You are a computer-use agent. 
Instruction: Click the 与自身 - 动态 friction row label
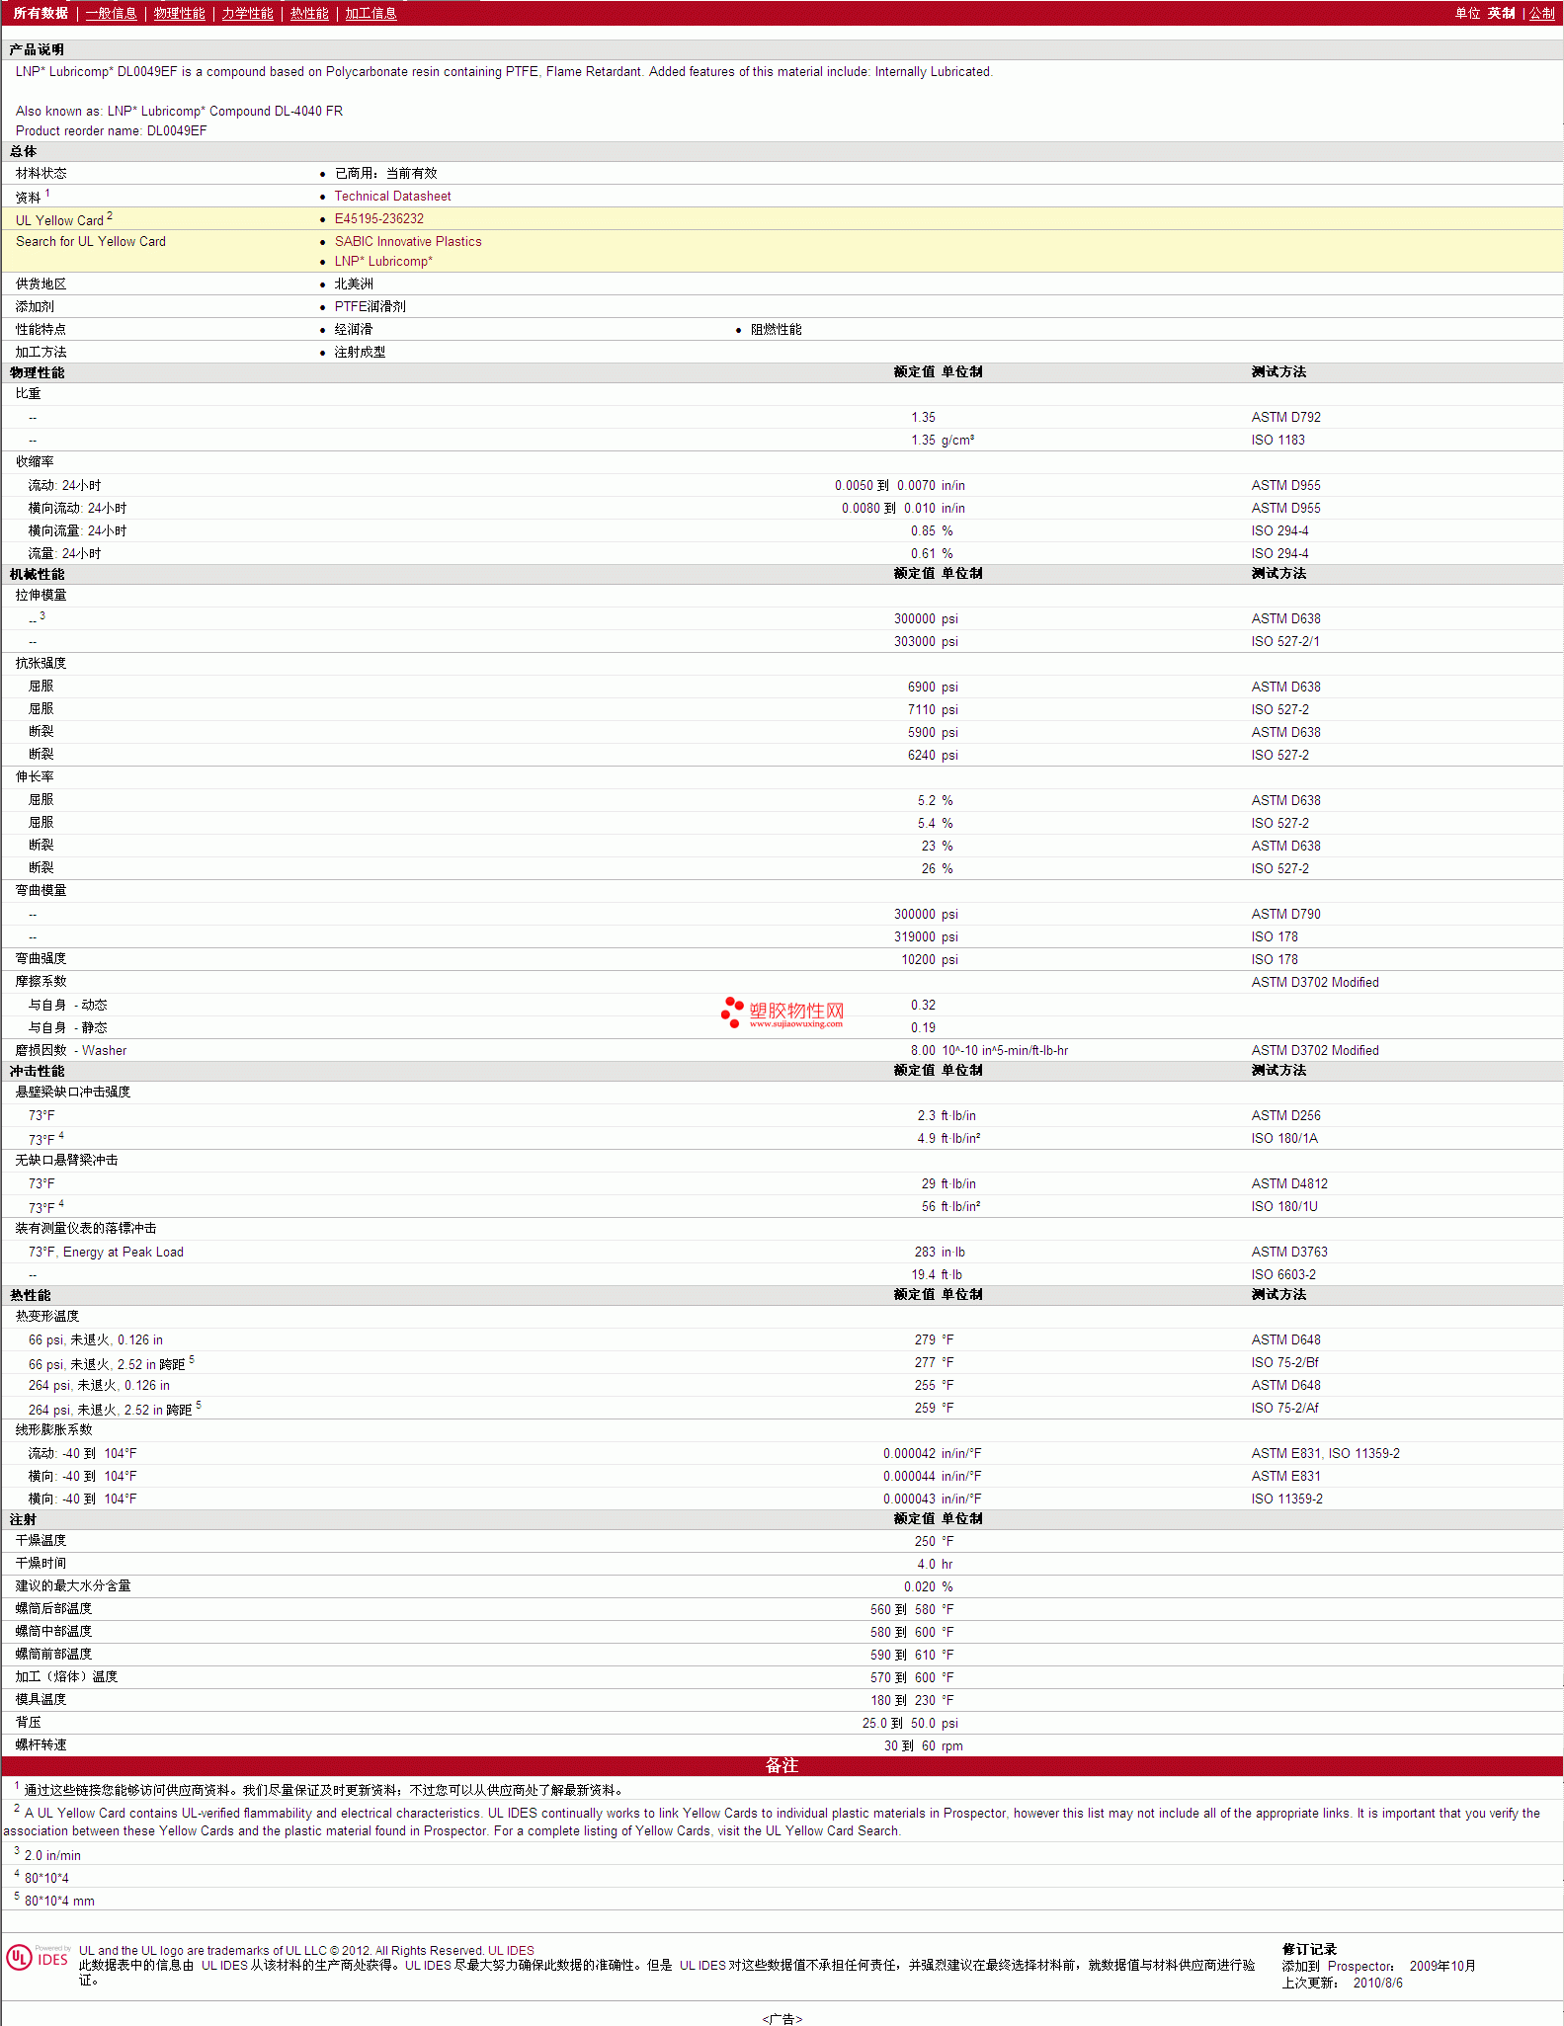pos(67,1006)
